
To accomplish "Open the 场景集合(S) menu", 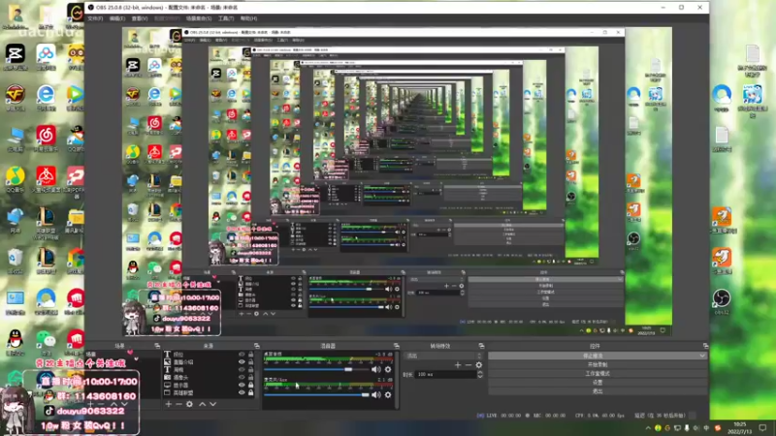I will (x=199, y=18).
